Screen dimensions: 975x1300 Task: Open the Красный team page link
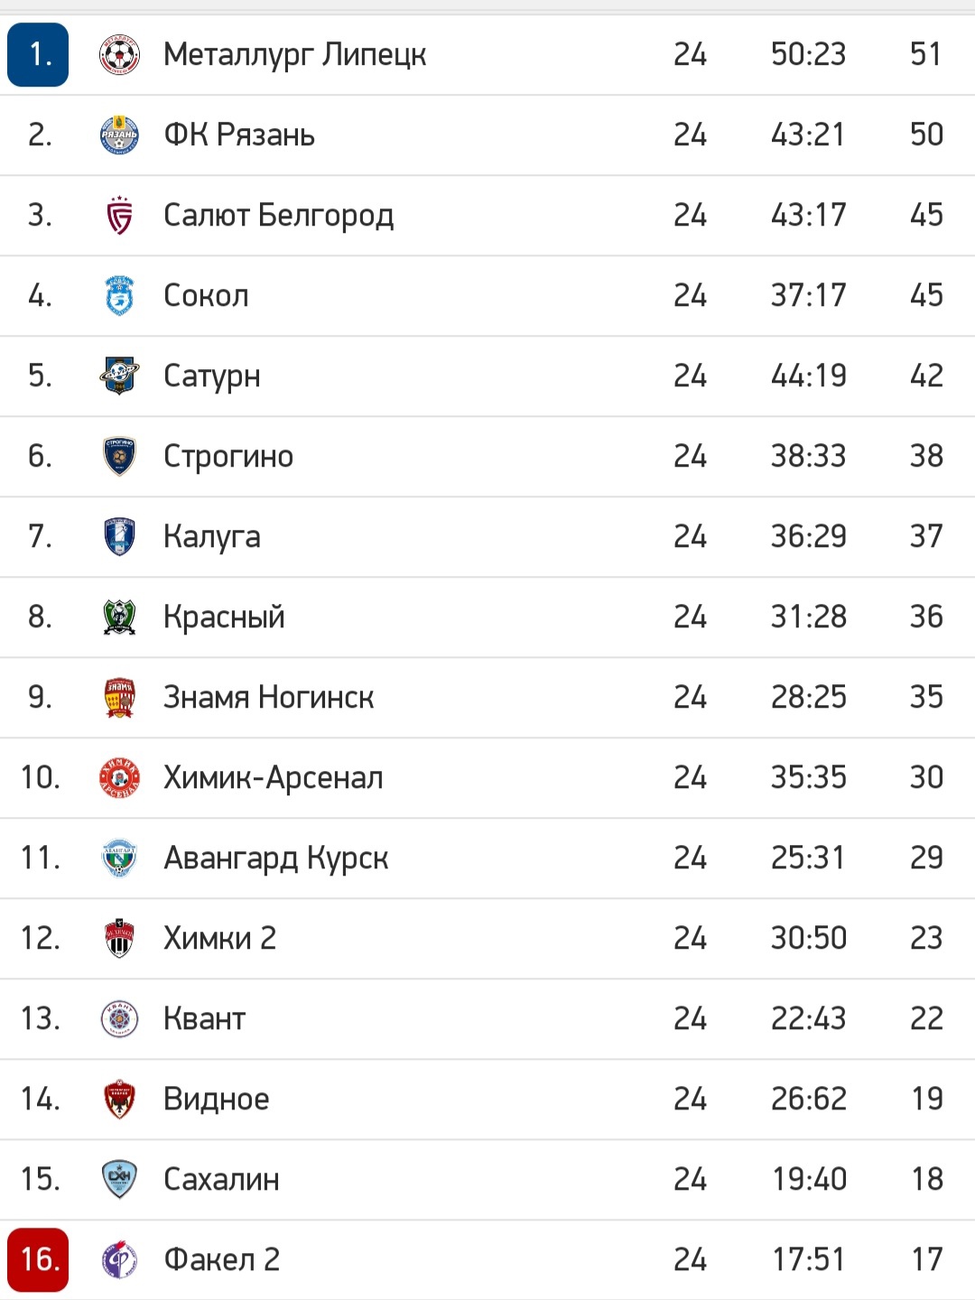224,617
